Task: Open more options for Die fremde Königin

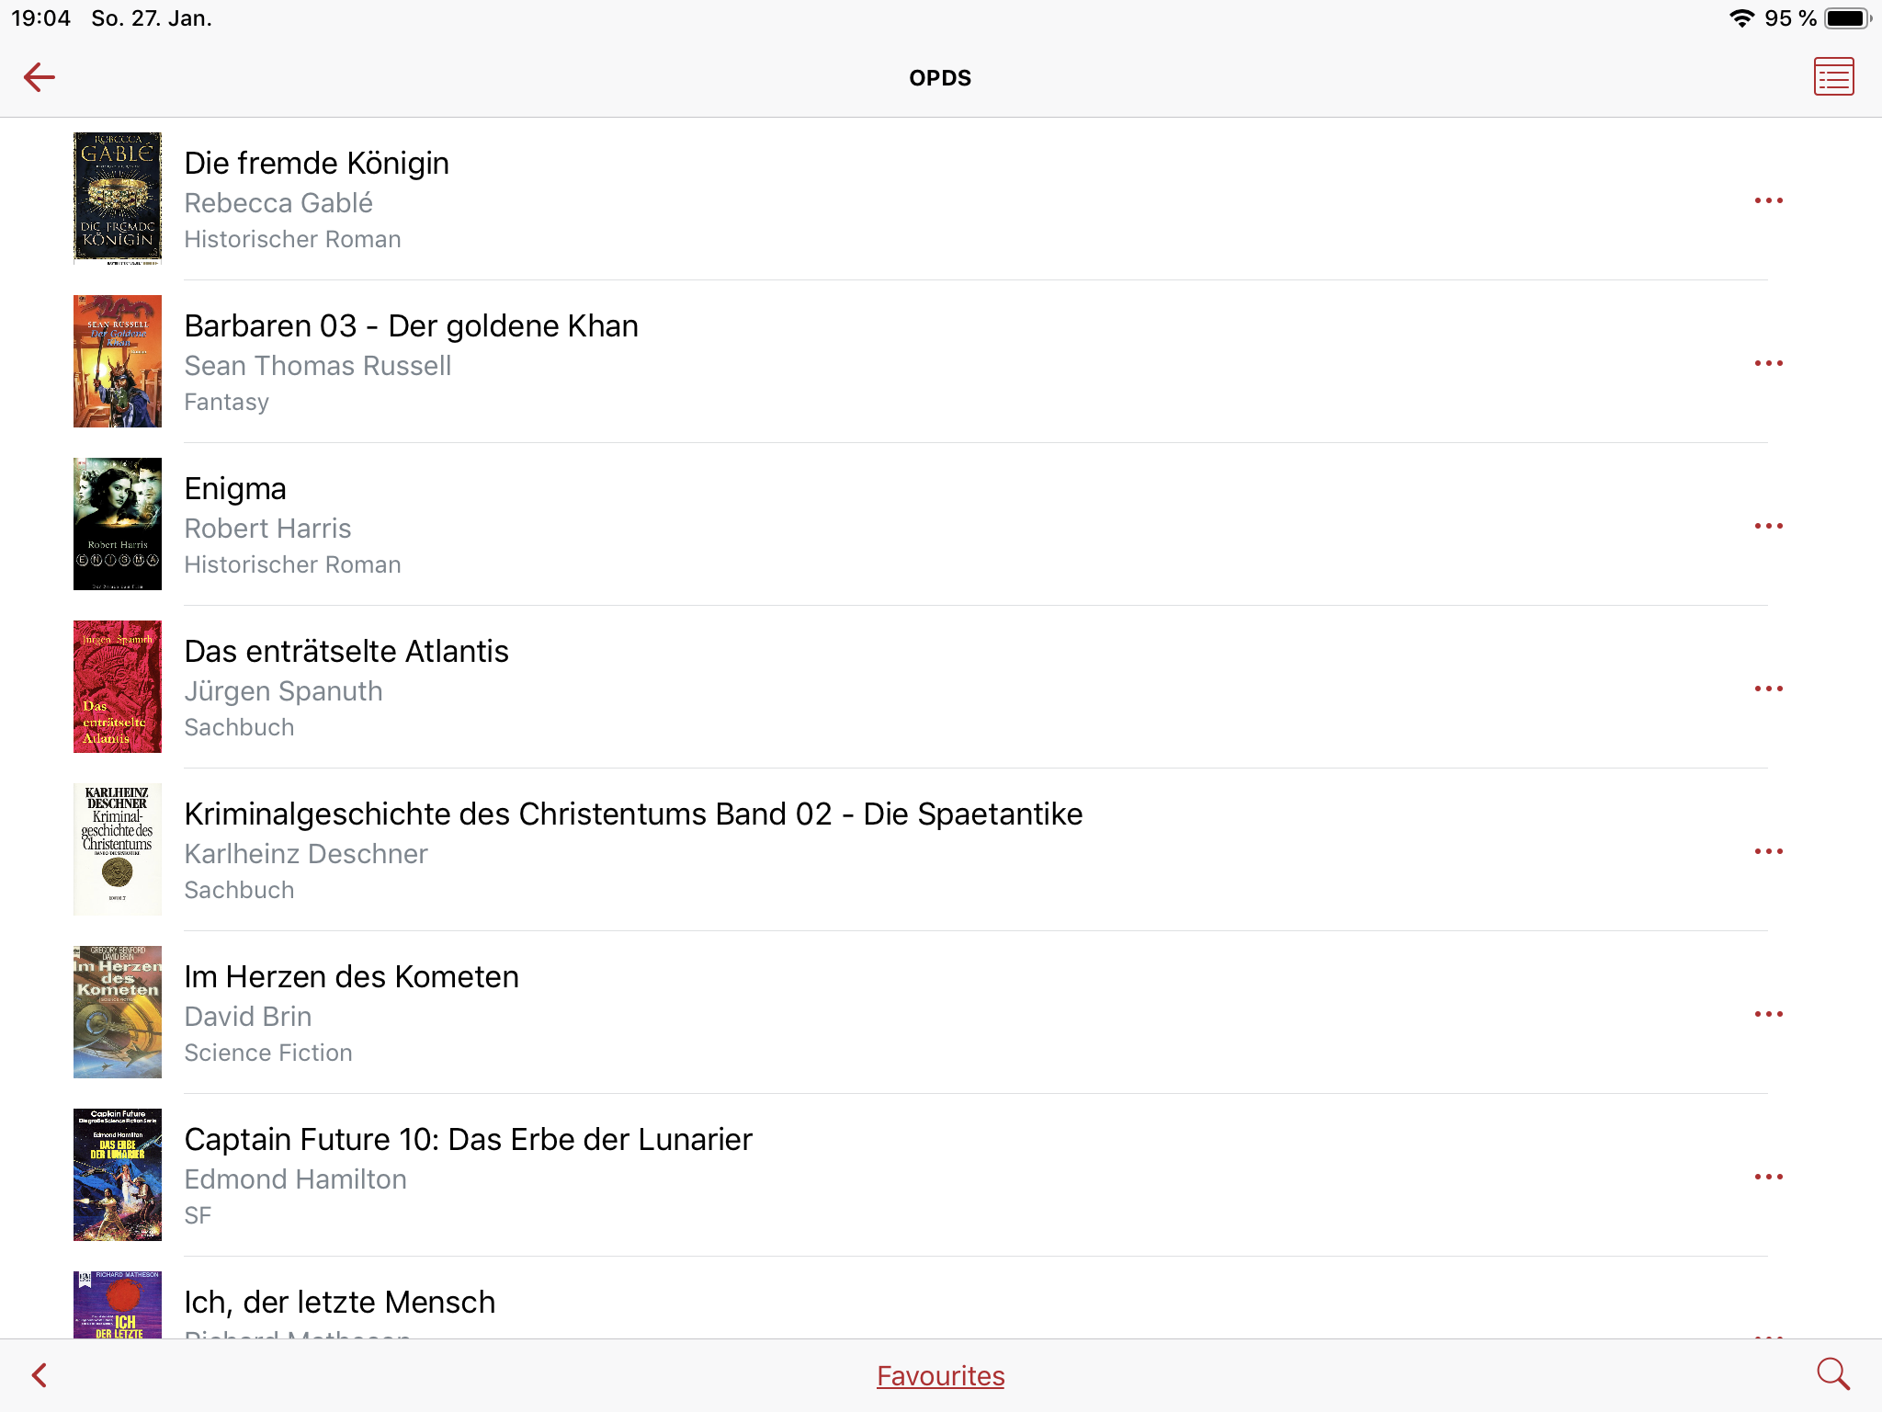Action: (1768, 200)
